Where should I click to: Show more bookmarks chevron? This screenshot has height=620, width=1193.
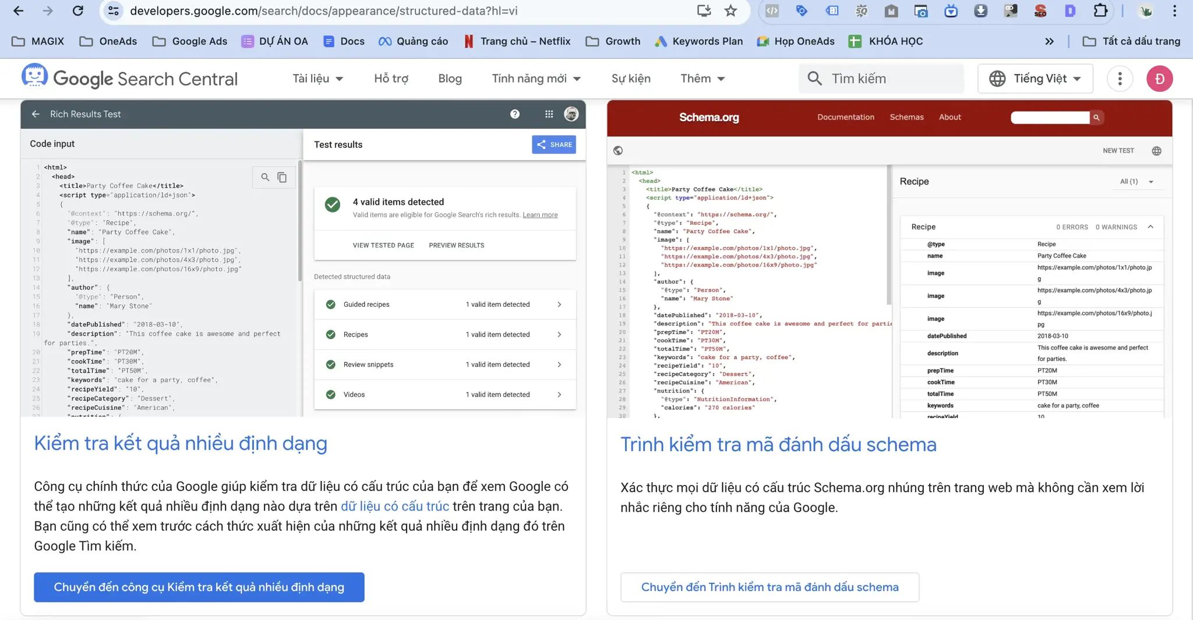(x=1049, y=41)
